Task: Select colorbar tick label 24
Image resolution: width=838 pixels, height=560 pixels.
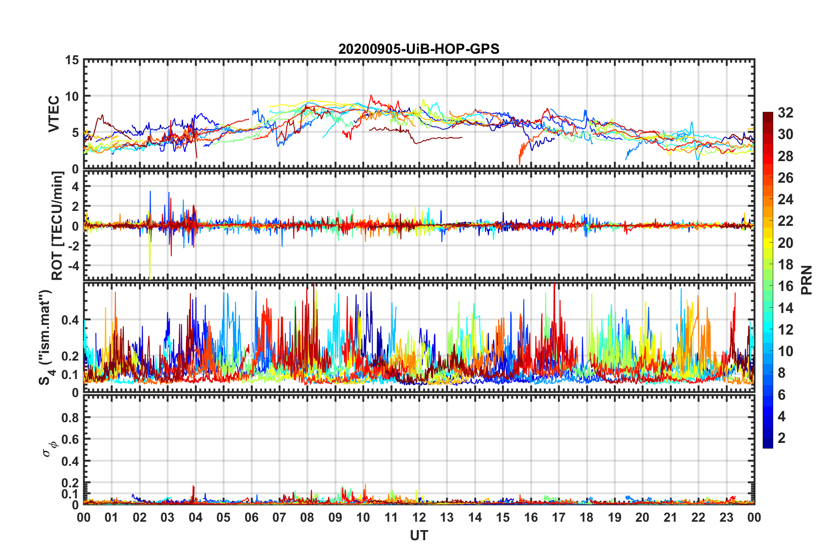Action: pos(785,199)
